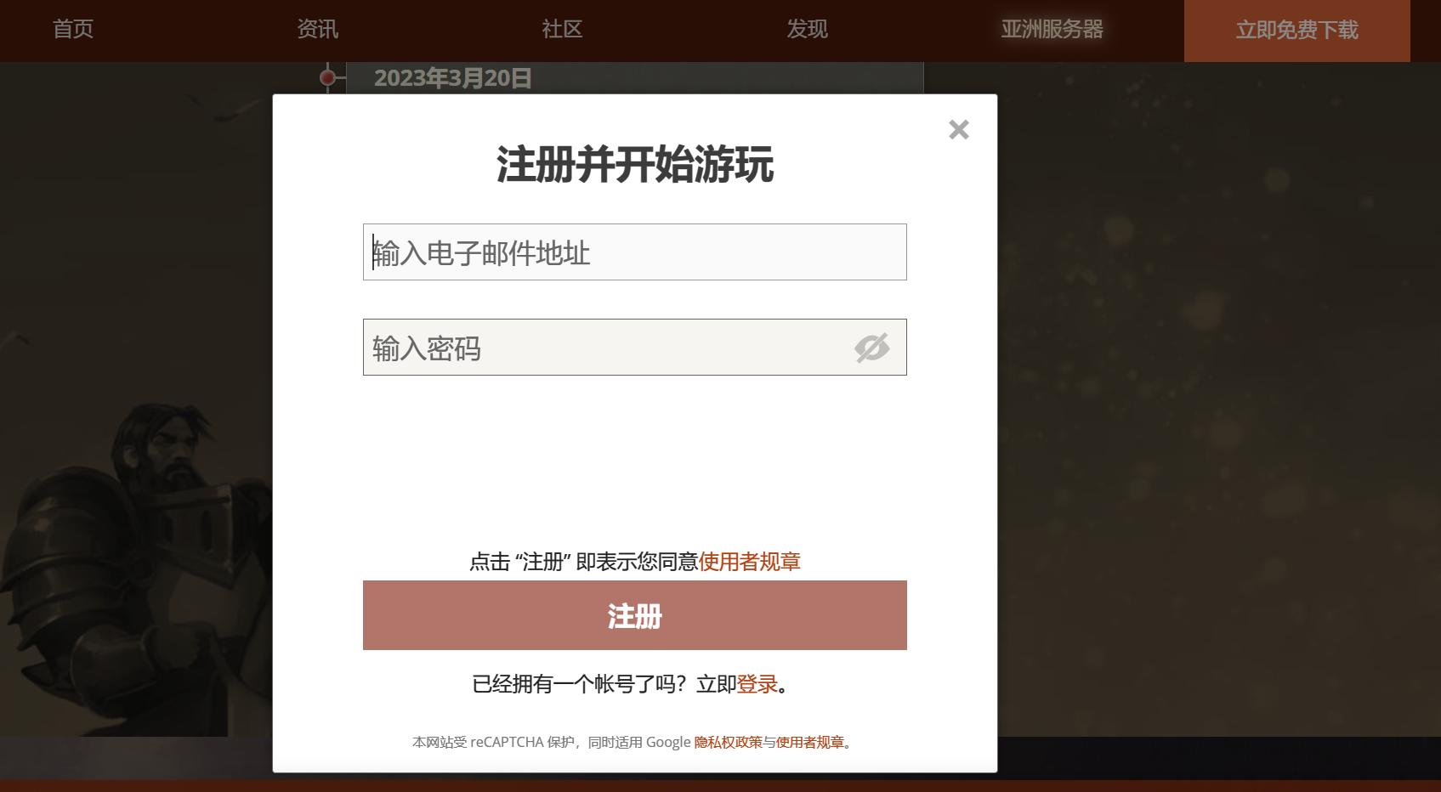Open the 首页 menu item

(72, 30)
